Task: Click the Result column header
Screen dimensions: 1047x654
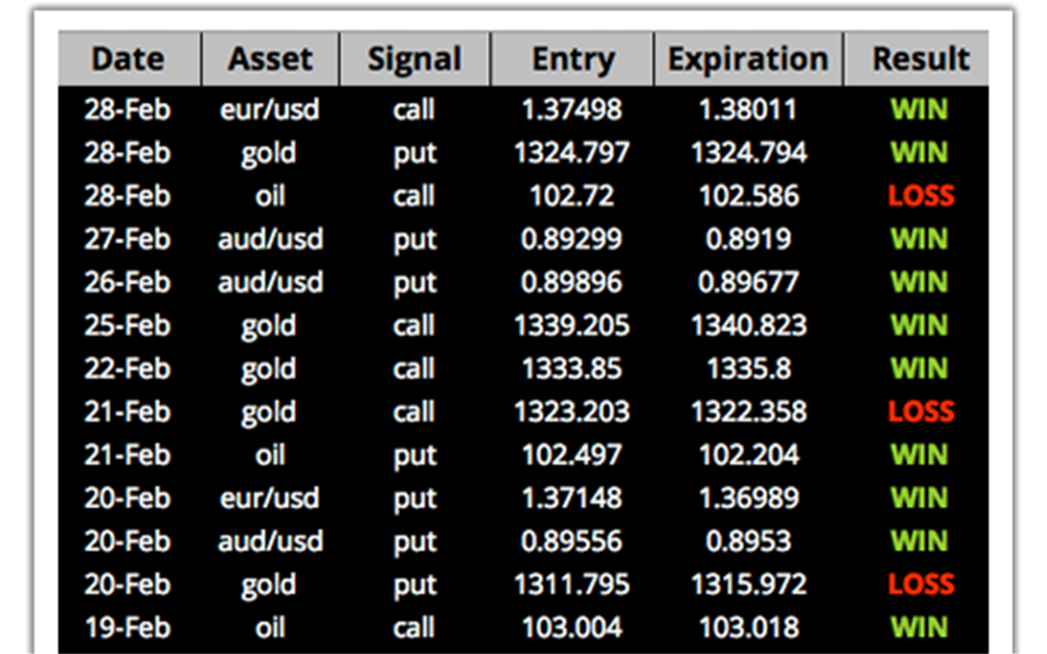Action: (921, 59)
